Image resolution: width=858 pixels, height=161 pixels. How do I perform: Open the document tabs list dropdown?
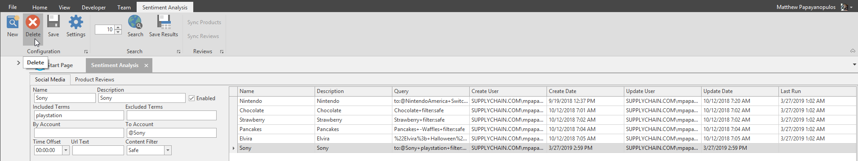[854, 64]
